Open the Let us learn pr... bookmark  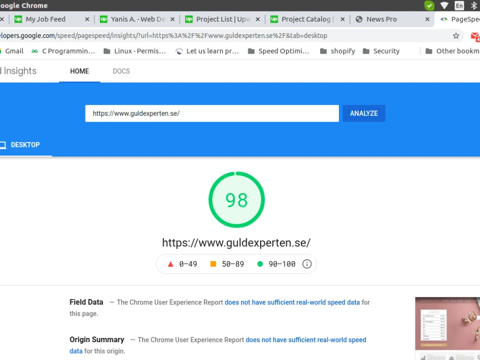[207, 51]
